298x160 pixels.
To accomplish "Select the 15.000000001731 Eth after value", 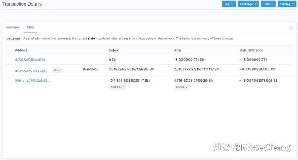I will click(189, 60).
